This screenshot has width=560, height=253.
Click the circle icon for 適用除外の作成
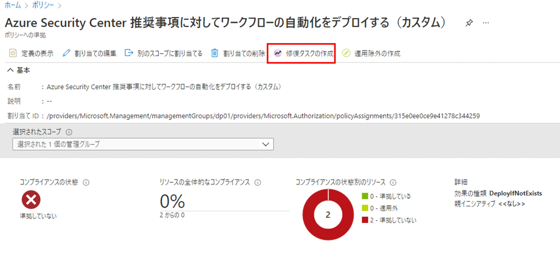(x=346, y=53)
